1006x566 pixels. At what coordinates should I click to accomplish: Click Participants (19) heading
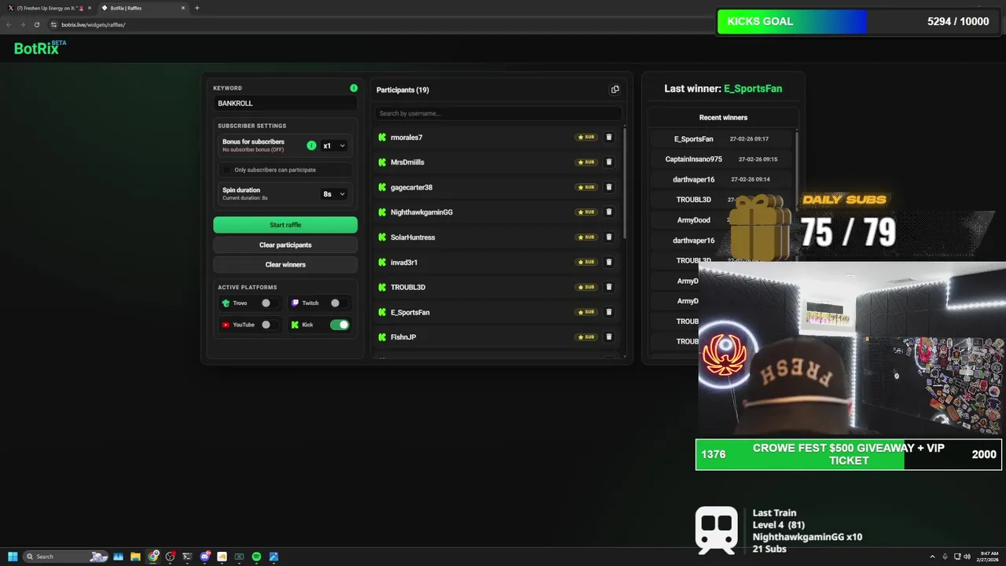(402, 90)
